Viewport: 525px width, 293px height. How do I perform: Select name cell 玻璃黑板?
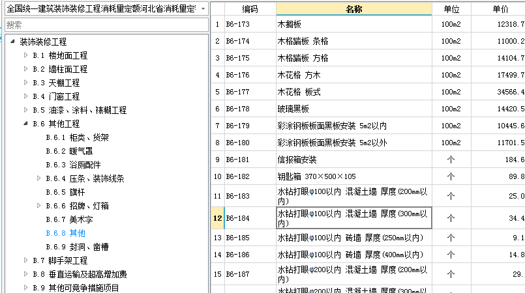(354, 109)
